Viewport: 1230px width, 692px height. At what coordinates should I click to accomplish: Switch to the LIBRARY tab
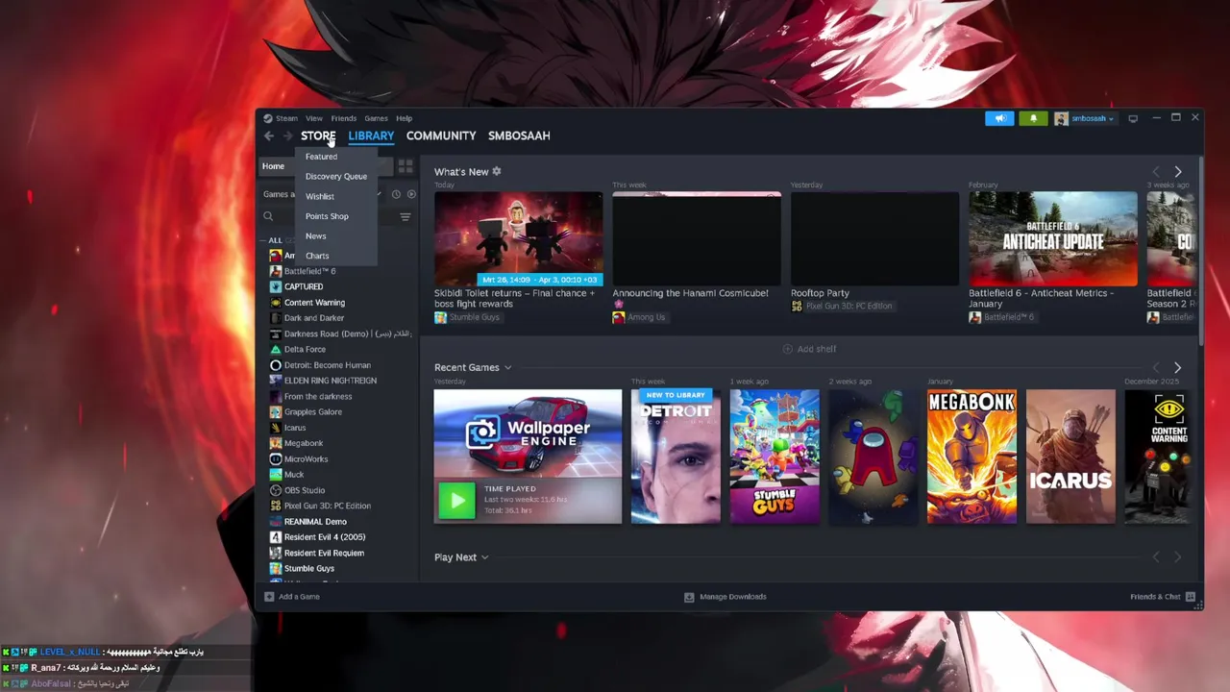click(371, 136)
